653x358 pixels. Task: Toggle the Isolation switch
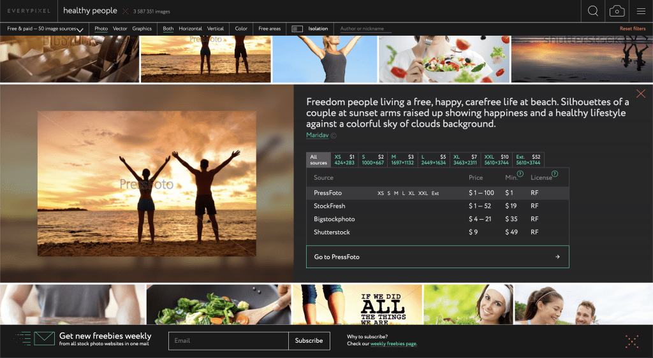(x=297, y=29)
